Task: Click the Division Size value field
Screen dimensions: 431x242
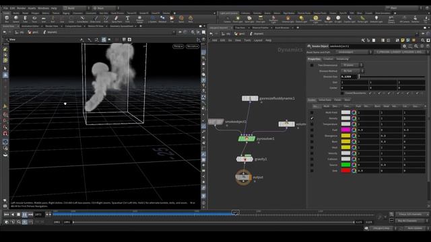Action: 349,77
